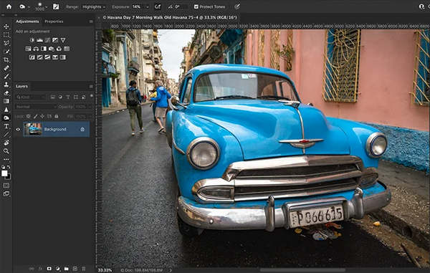This screenshot has width=430, height=273.
Task: Toggle the airbrush mode button
Action: (158, 6)
